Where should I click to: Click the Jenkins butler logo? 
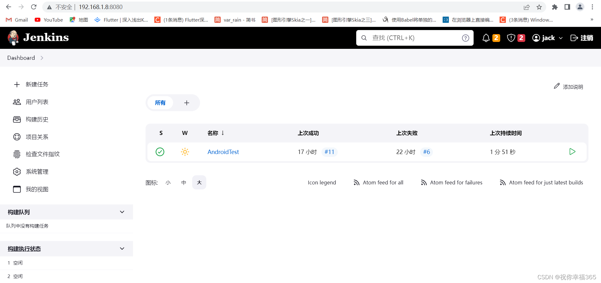(13, 38)
